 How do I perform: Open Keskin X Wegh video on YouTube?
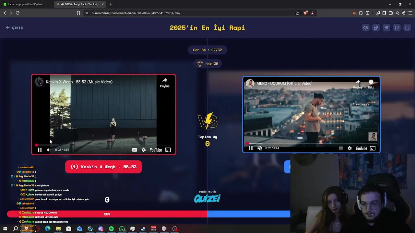click(x=156, y=150)
